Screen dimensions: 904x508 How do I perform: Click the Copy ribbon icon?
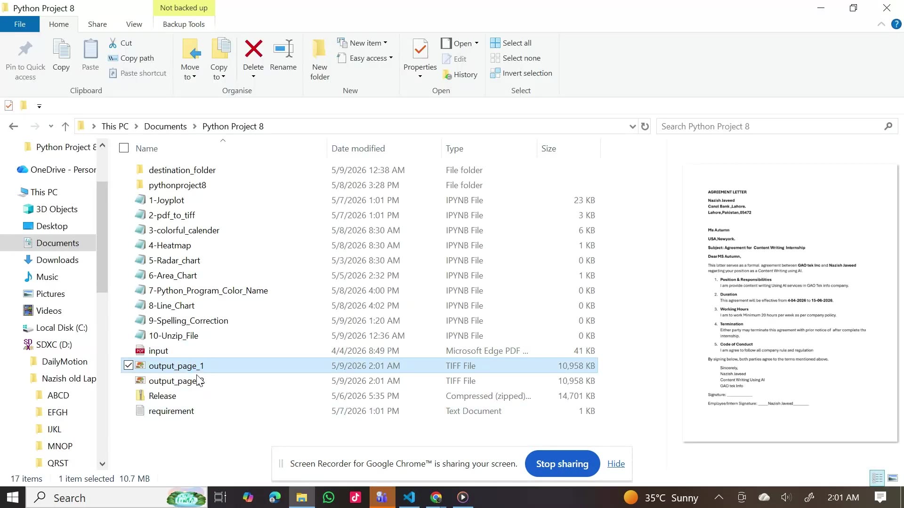click(x=61, y=49)
